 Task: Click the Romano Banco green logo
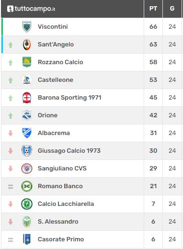point(27,186)
